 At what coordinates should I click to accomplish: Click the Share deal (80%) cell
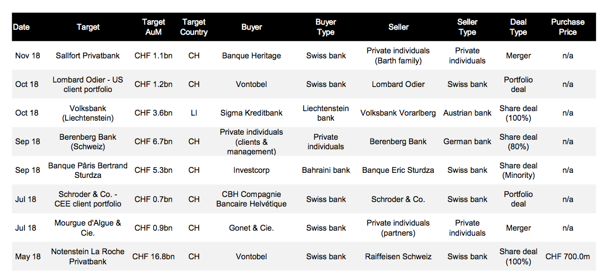click(x=518, y=141)
